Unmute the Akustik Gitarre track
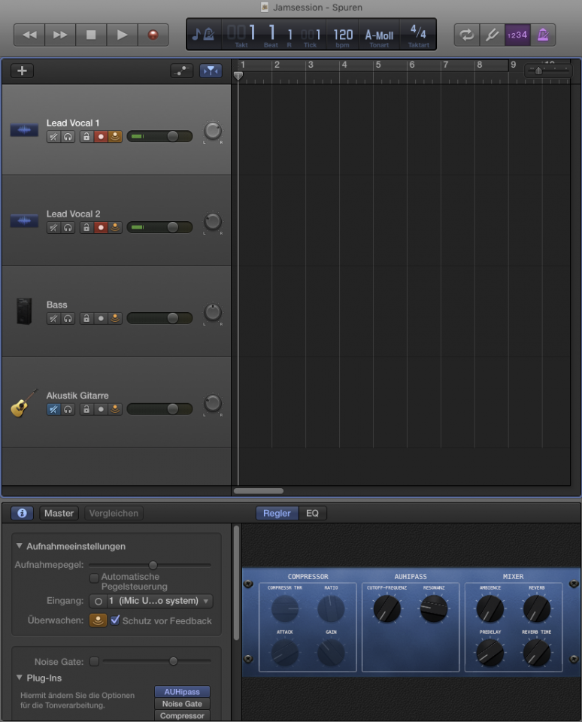The image size is (582, 722). (x=54, y=409)
